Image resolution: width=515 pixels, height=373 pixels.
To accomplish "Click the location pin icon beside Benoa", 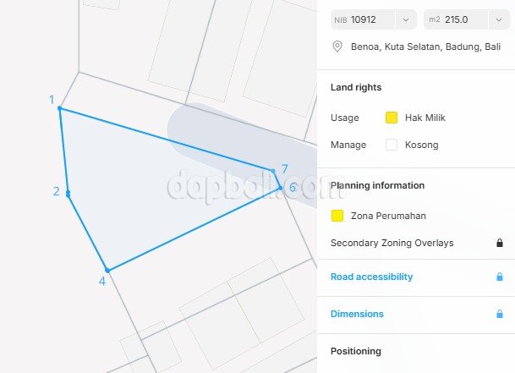I will pos(337,47).
